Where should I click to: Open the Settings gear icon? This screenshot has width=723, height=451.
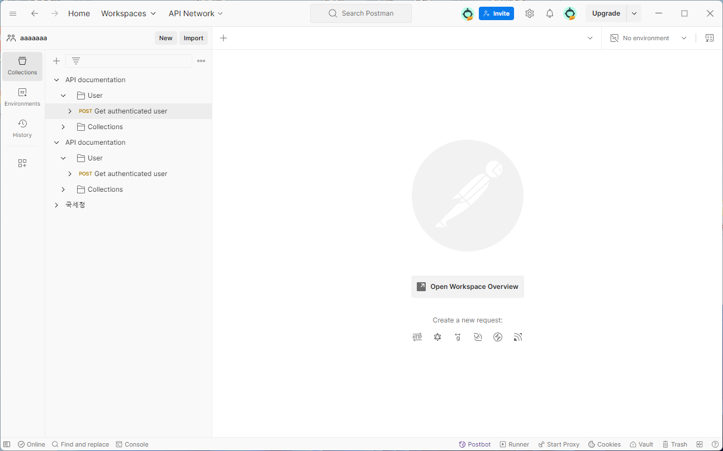click(x=530, y=13)
